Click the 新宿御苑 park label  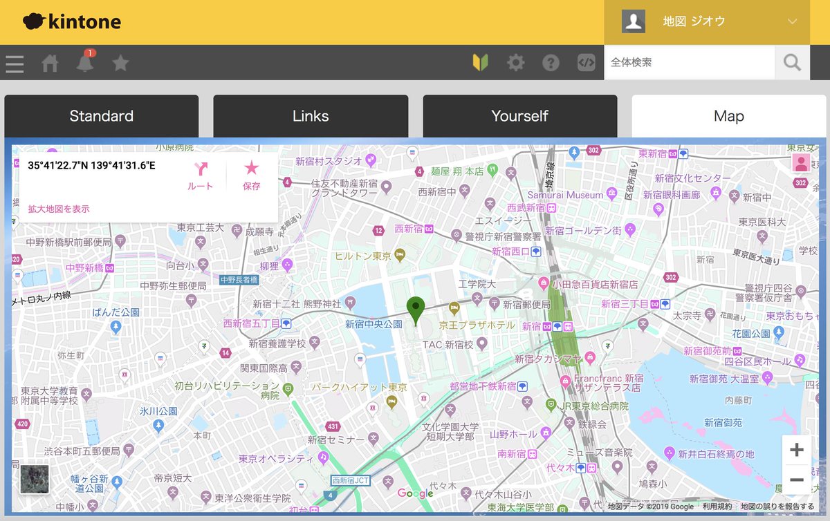(x=723, y=422)
